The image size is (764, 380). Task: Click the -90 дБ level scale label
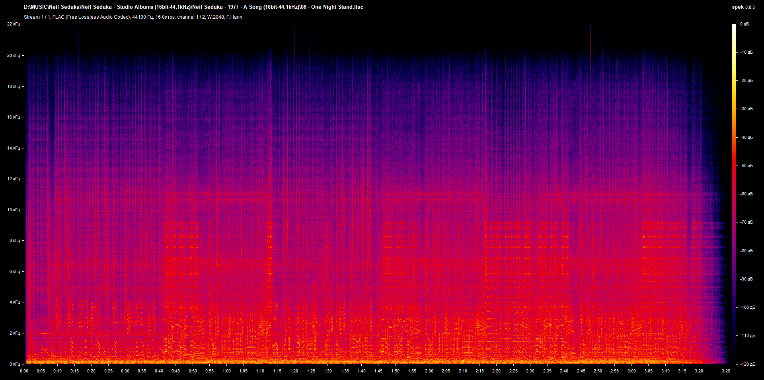[746, 279]
